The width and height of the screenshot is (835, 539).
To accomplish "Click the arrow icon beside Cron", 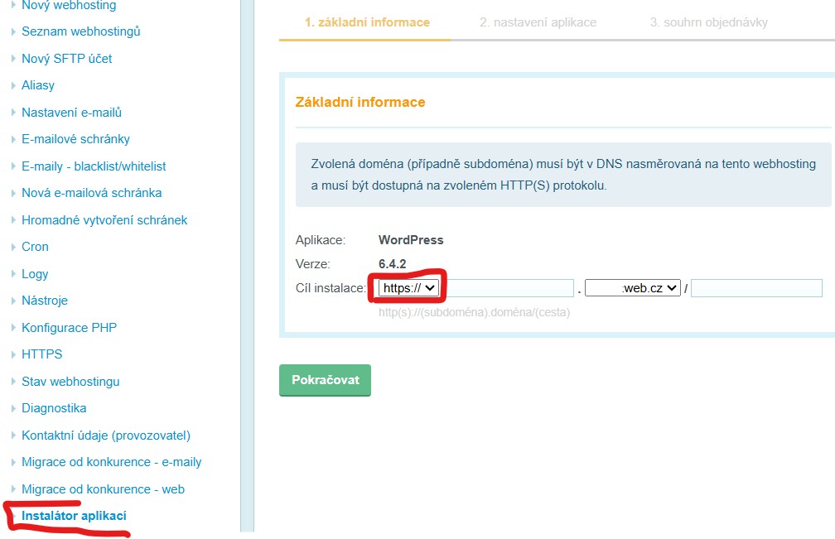I will tap(13, 247).
